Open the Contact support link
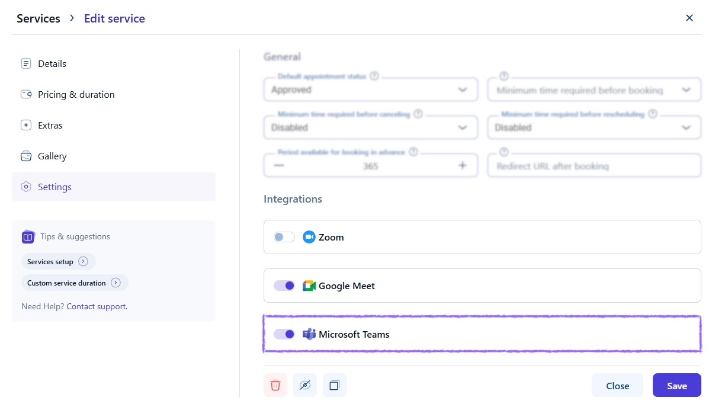Image resolution: width=712 pixels, height=407 pixels. point(96,306)
